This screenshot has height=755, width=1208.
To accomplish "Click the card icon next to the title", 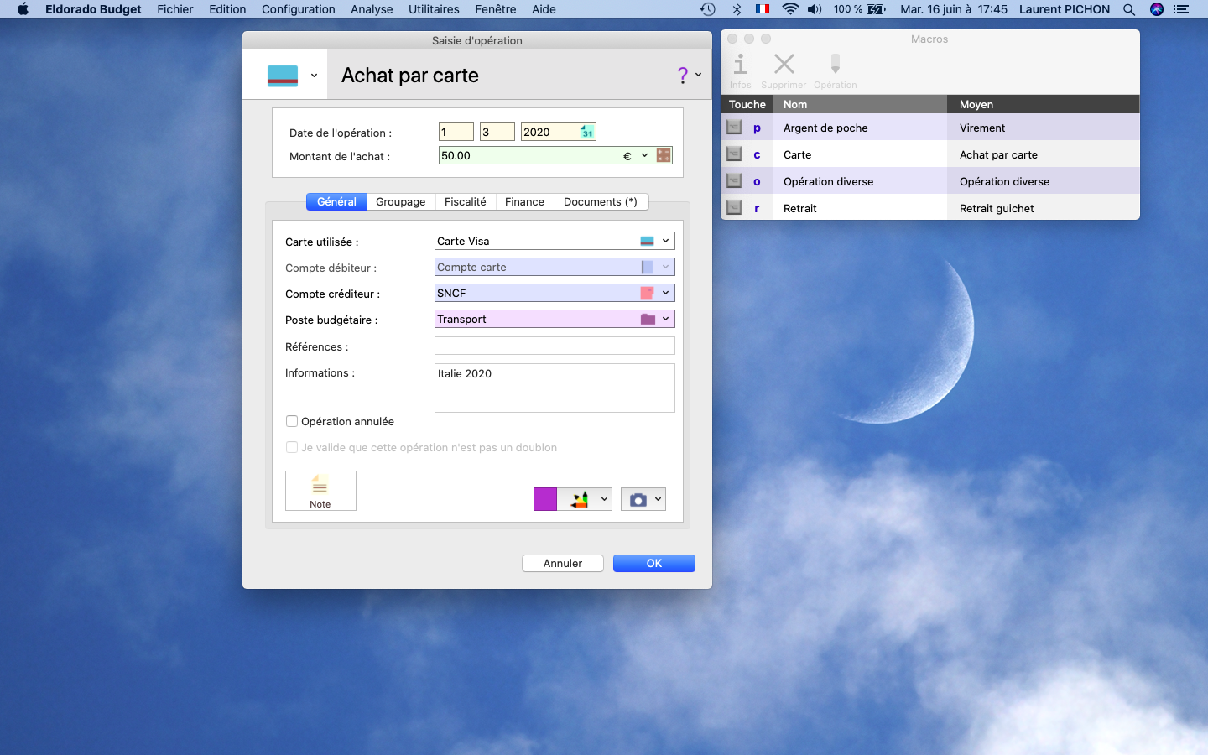I will (283, 75).
